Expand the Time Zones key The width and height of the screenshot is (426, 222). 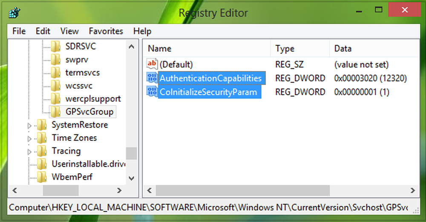coord(29,138)
